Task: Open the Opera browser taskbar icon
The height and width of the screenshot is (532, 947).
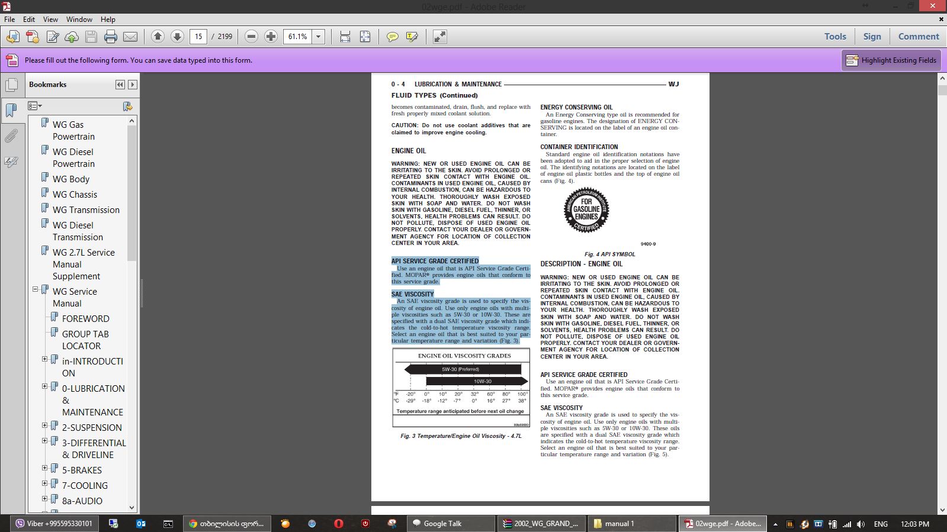Action: point(338,524)
